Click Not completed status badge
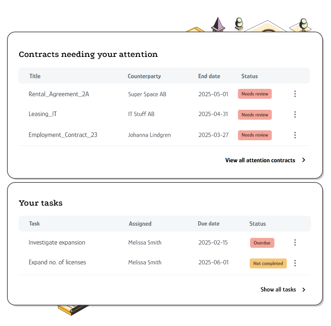 [x=268, y=264]
